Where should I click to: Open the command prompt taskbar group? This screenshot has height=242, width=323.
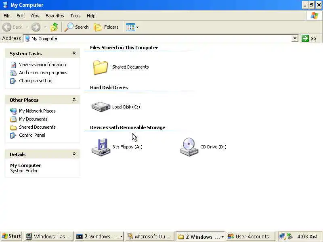pos(99,236)
